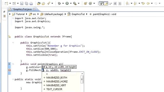Image resolution: width=164 pixels, height=92 pixels.
Task: Open the Back history dropdown arrow
Action: click(x=152, y=3)
